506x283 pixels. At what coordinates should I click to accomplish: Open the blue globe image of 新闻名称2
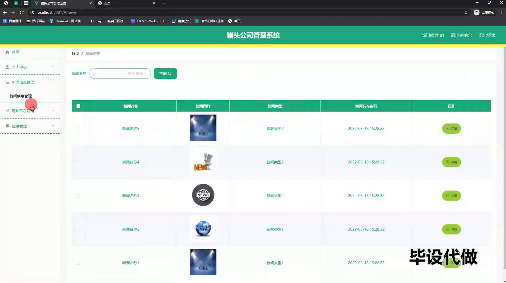pyautogui.click(x=203, y=229)
